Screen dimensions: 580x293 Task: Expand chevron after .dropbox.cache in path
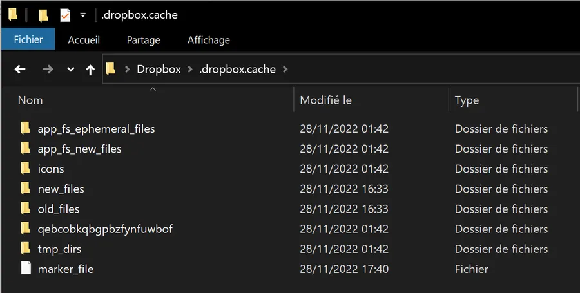(285, 69)
